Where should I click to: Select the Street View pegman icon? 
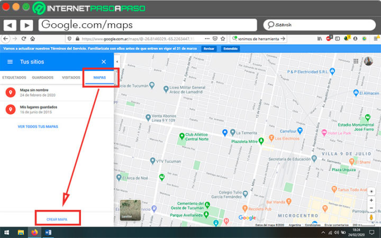point(371,217)
